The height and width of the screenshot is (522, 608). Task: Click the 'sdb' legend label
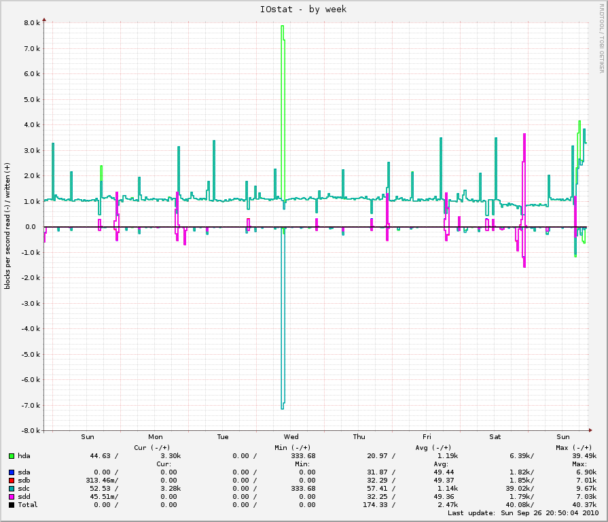pyautogui.click(x=24, y=481)
